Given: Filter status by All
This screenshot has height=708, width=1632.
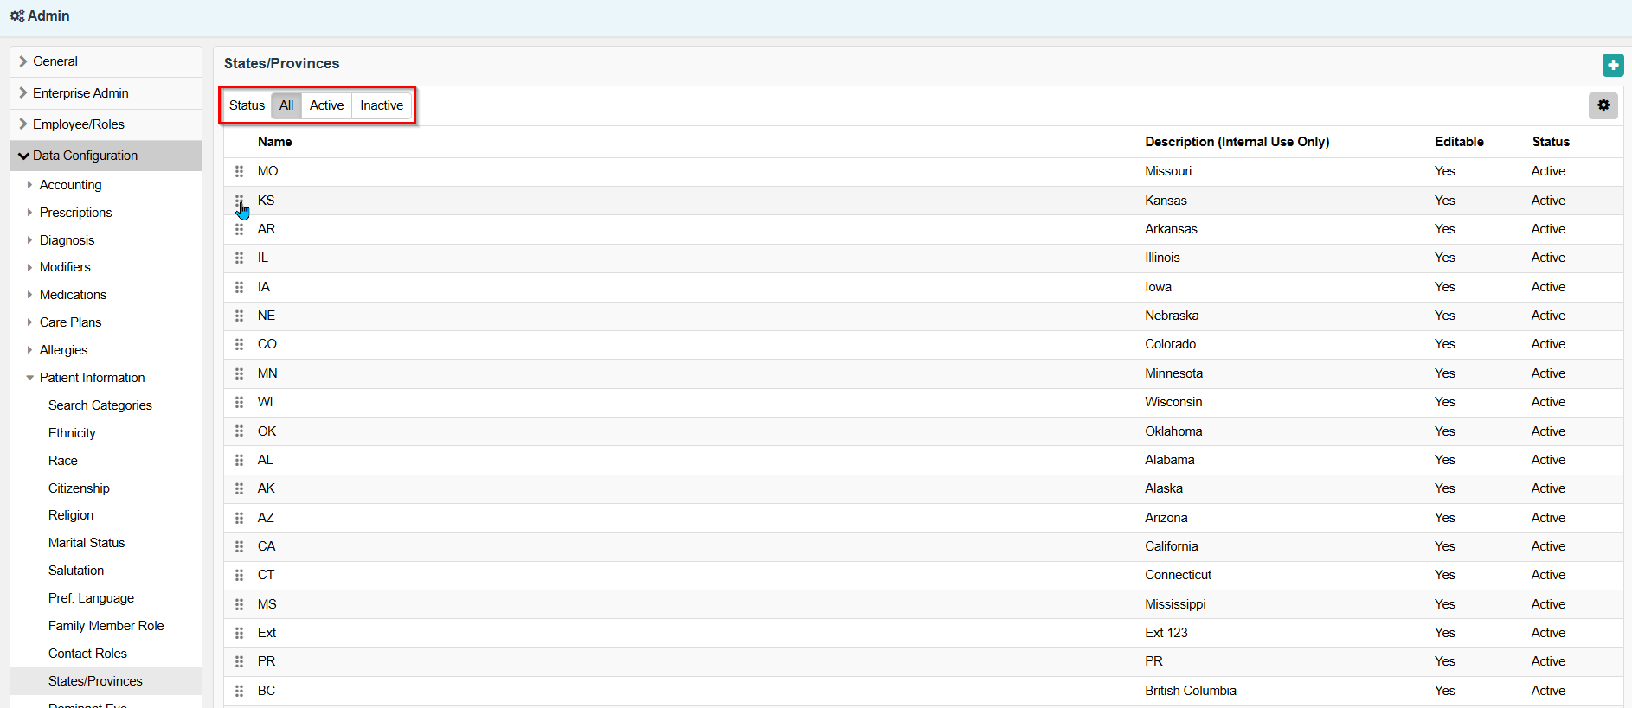Looking at the screenshot, I should pyautogui.click(x=286, y=105).
